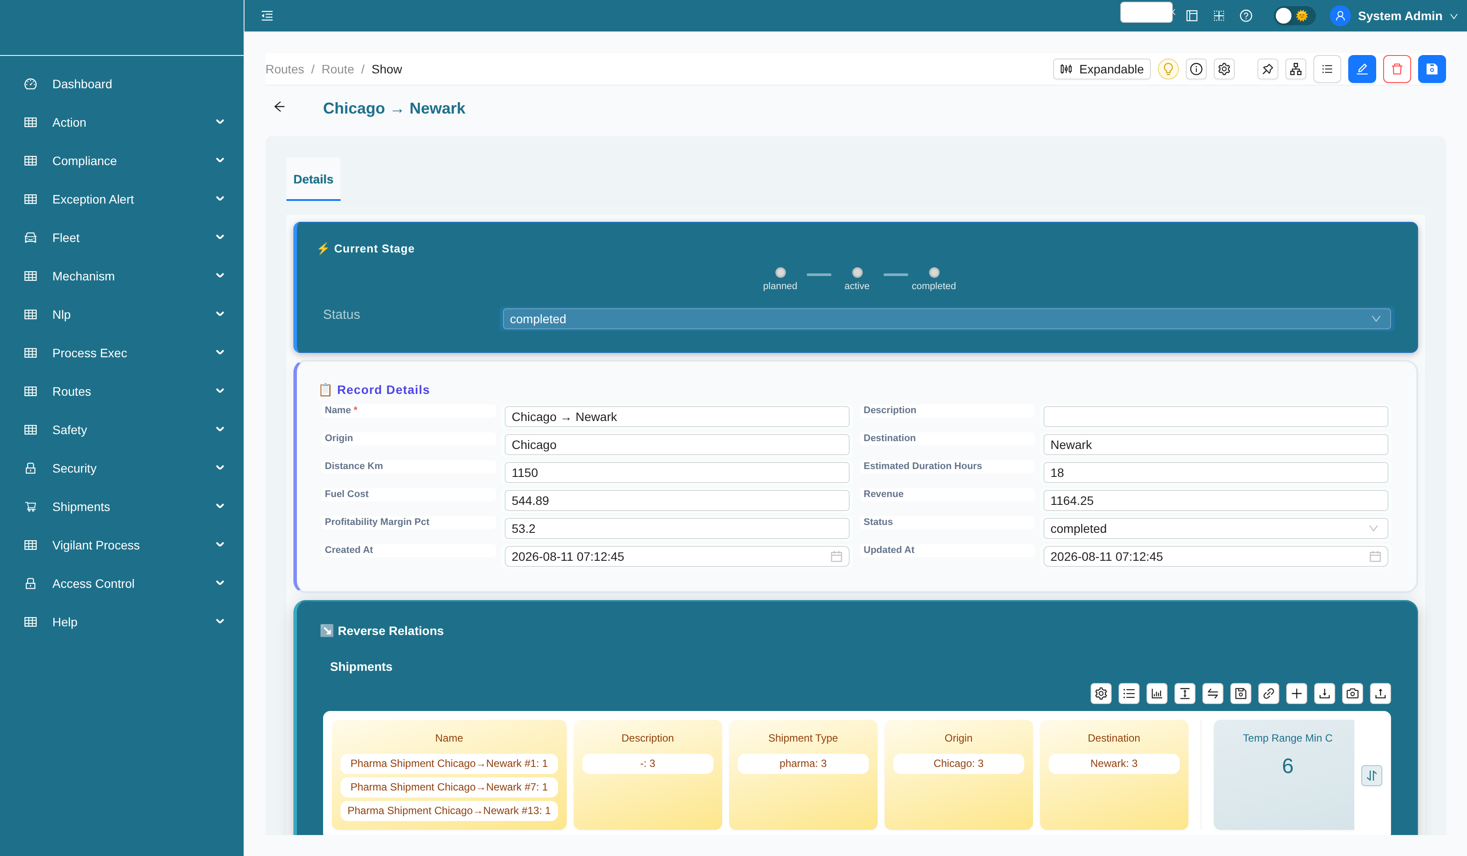Viewport: 1467px width, 856px height.
Task: Select the 'Newark: 3' chip
Action: coord(1114,763)
